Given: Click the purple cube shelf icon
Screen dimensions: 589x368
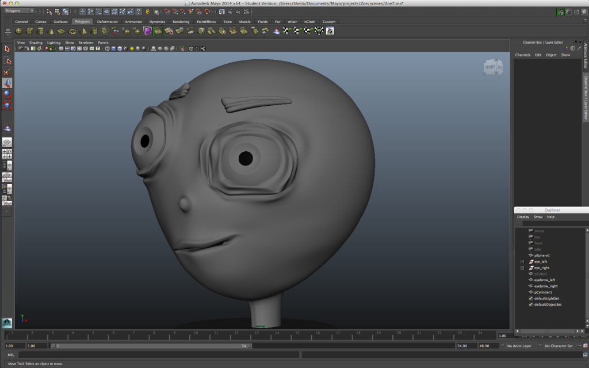Looking at the screenshot, I should point(147,31).
